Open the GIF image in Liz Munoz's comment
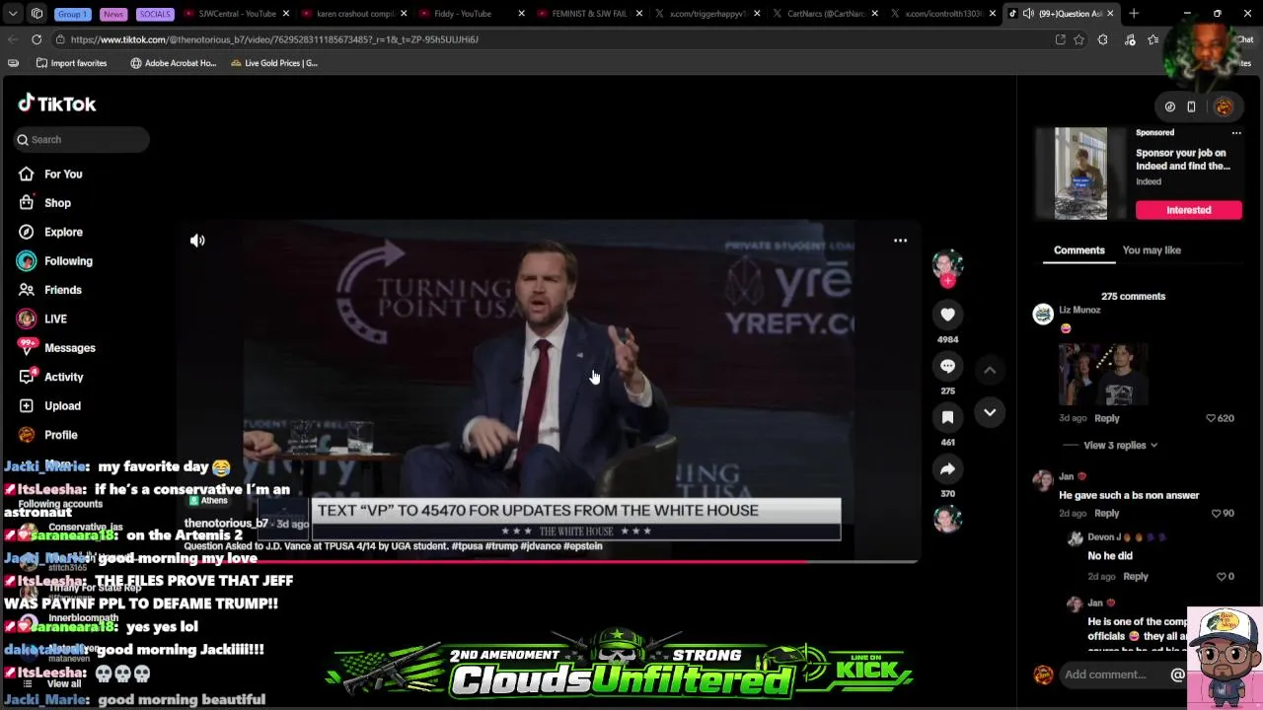The image size is (1263, 710). click(x=1103, y=375)
